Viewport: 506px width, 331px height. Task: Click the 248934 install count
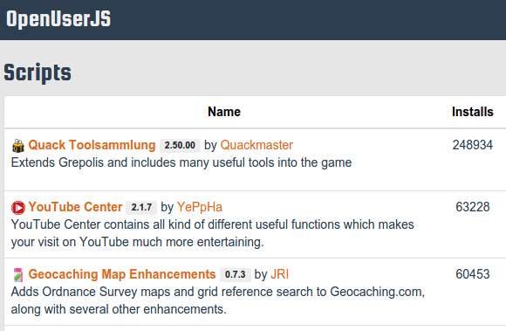point(473,145)
